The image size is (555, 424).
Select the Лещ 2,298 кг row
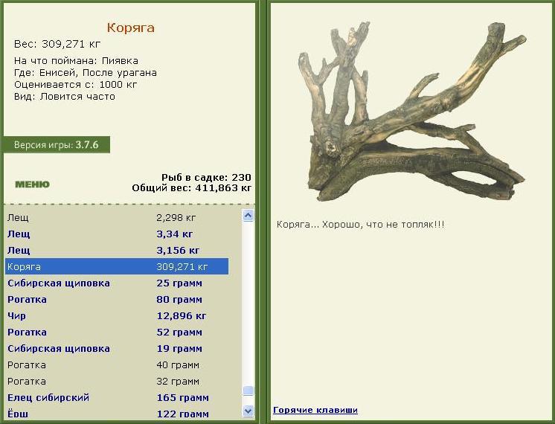(x=117, y=217)
